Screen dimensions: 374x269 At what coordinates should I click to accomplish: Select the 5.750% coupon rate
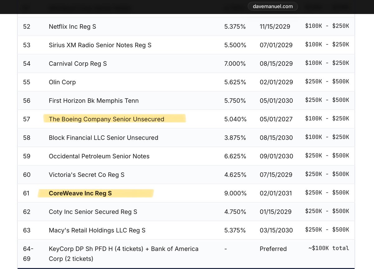tap(235, 101)
